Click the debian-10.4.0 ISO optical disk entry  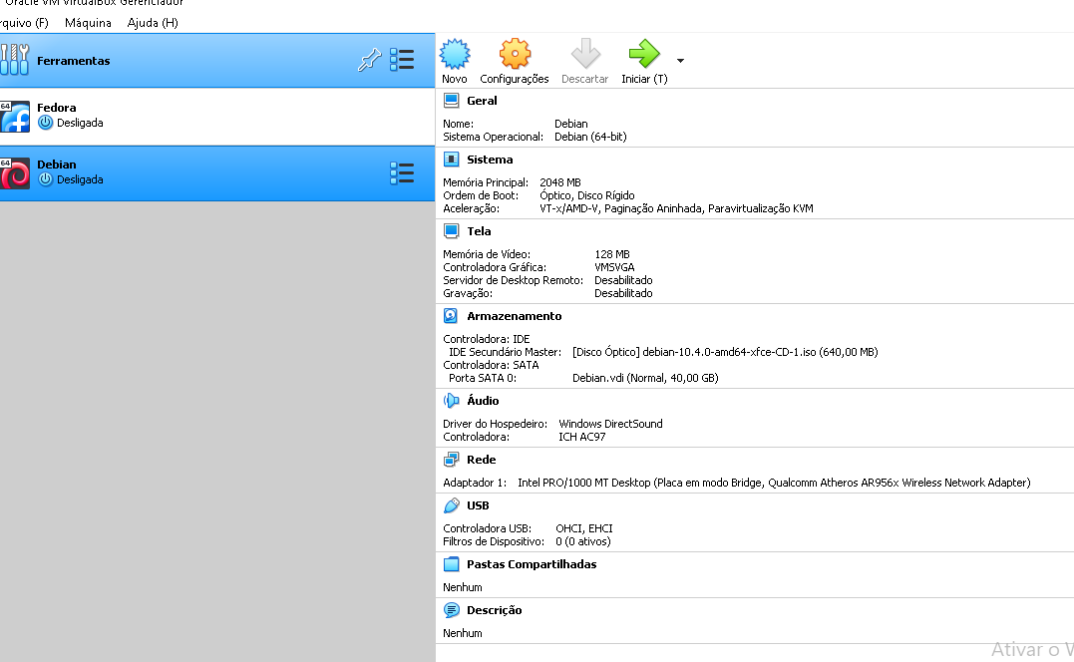[725, 352]
